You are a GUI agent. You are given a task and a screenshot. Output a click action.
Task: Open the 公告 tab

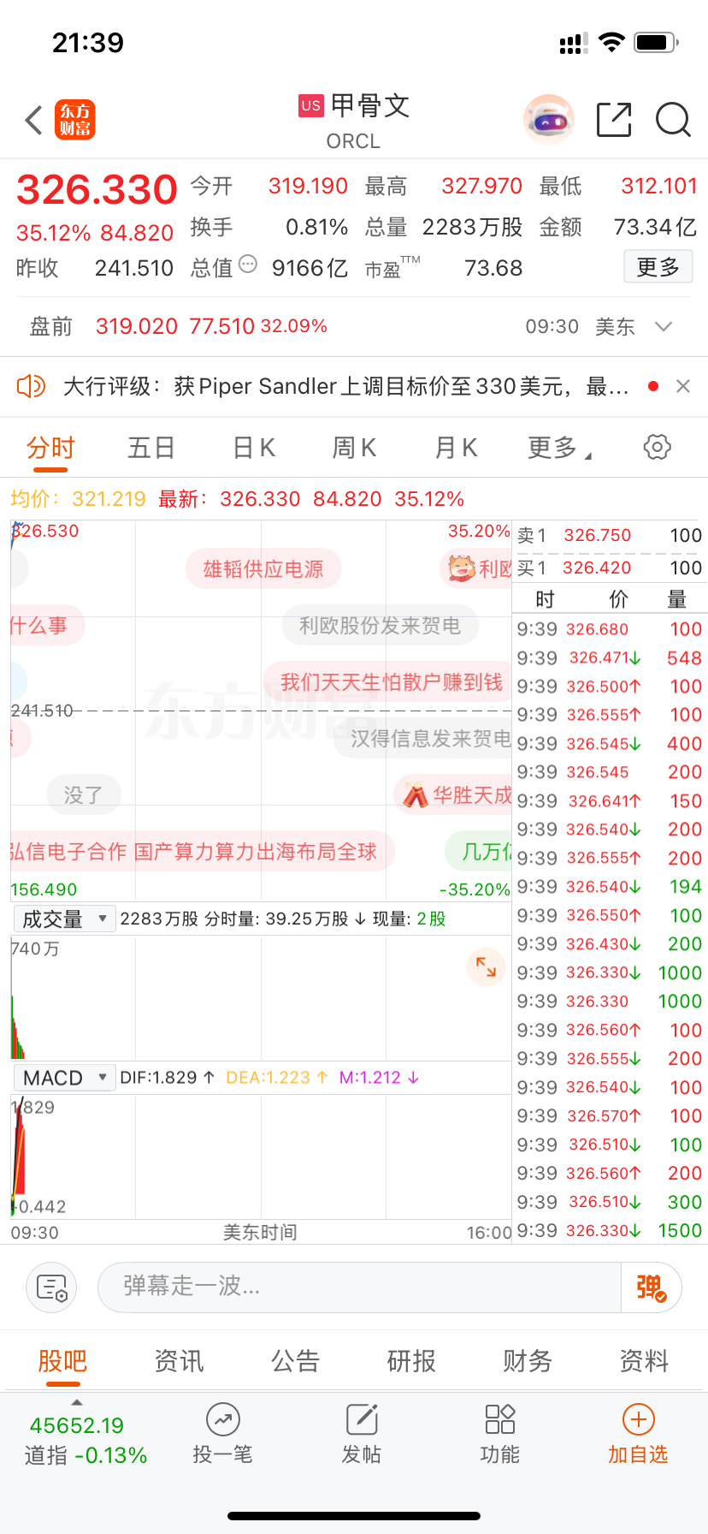pos(295,1361)
